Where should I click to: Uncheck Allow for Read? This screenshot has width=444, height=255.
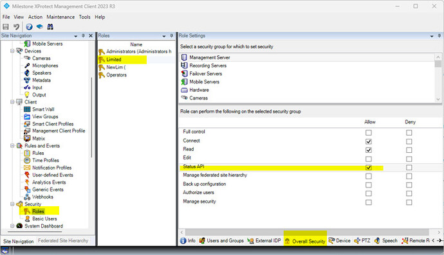coord(369,150)
